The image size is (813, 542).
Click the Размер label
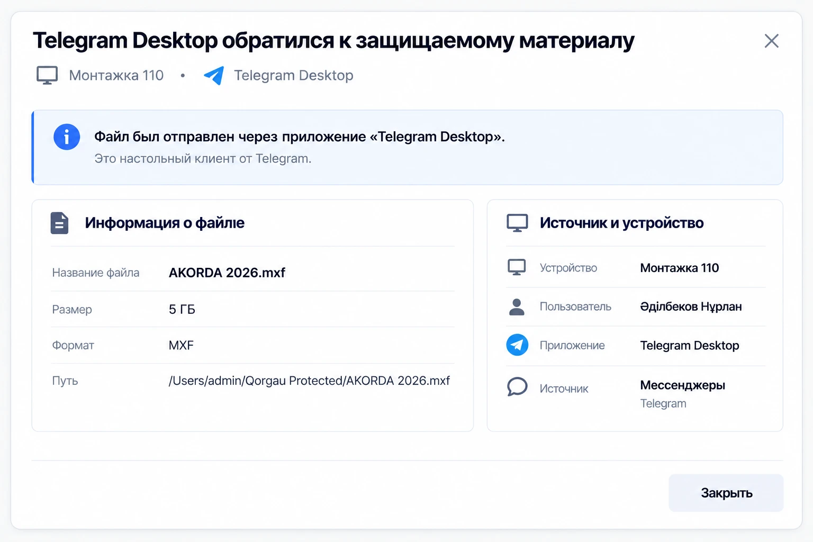[x=72, y=309]
